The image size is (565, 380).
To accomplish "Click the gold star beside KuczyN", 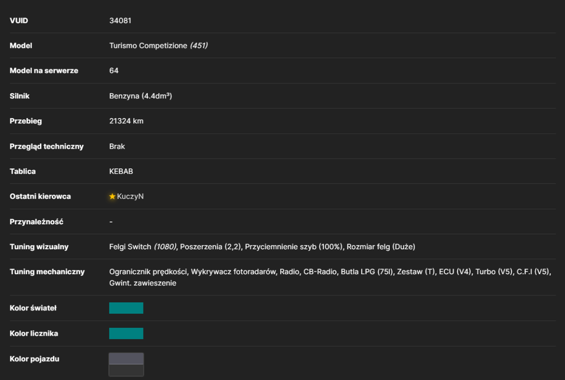I will tap(112, 196).
